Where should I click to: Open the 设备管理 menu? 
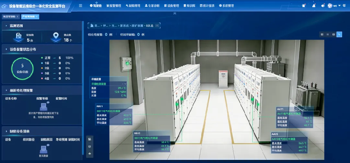[x=171, y=6]
